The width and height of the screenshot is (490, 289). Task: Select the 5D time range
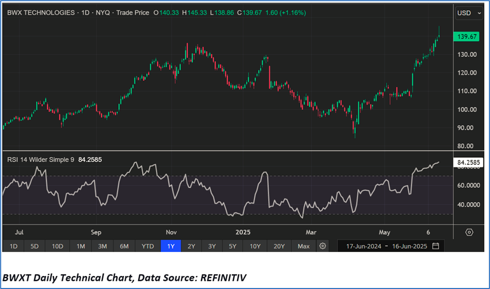35,246
